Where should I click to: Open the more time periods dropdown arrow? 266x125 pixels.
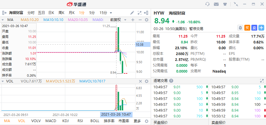[x=111, y=13]
